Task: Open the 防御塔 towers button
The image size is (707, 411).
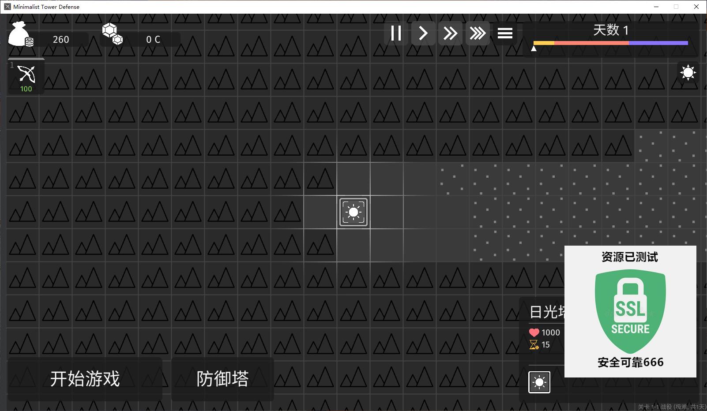Action: [222, 379]
